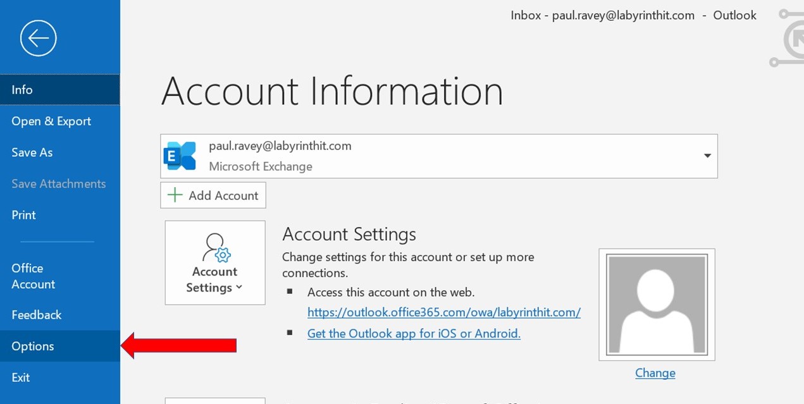Image resolution: width=804 pixels, height=404 pixels.
Task: Click the 'Access this account on the web.' text
Action: [x=391, y=292]
